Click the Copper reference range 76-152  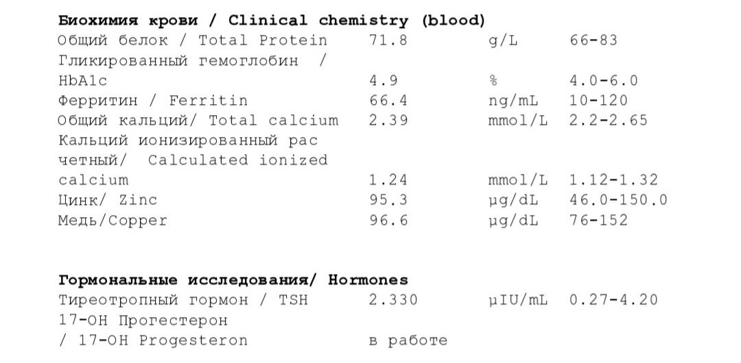[599, 221]
